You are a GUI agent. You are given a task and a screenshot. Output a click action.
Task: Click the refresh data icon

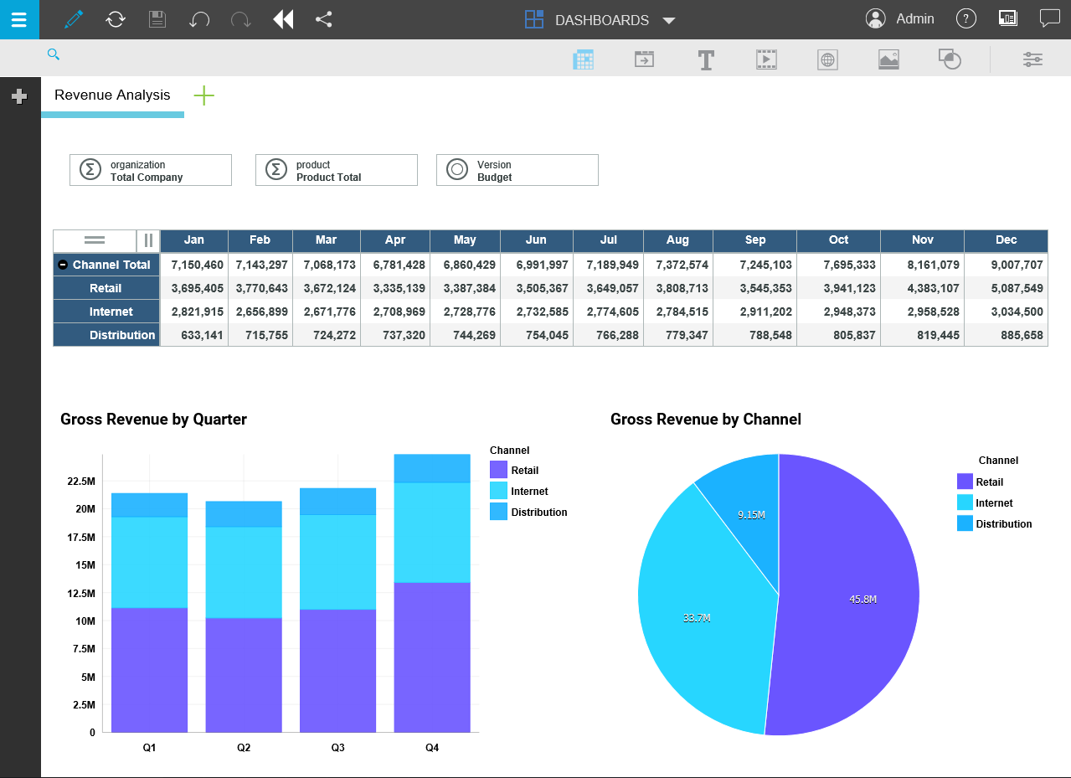[116, 19]
